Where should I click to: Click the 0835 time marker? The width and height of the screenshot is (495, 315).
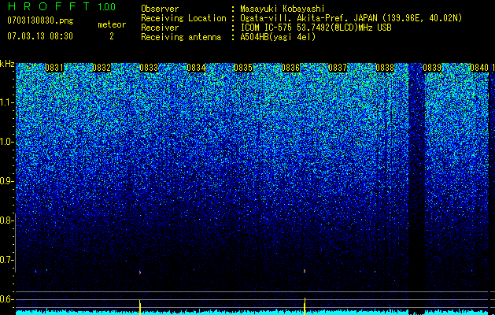click(243, 68)
